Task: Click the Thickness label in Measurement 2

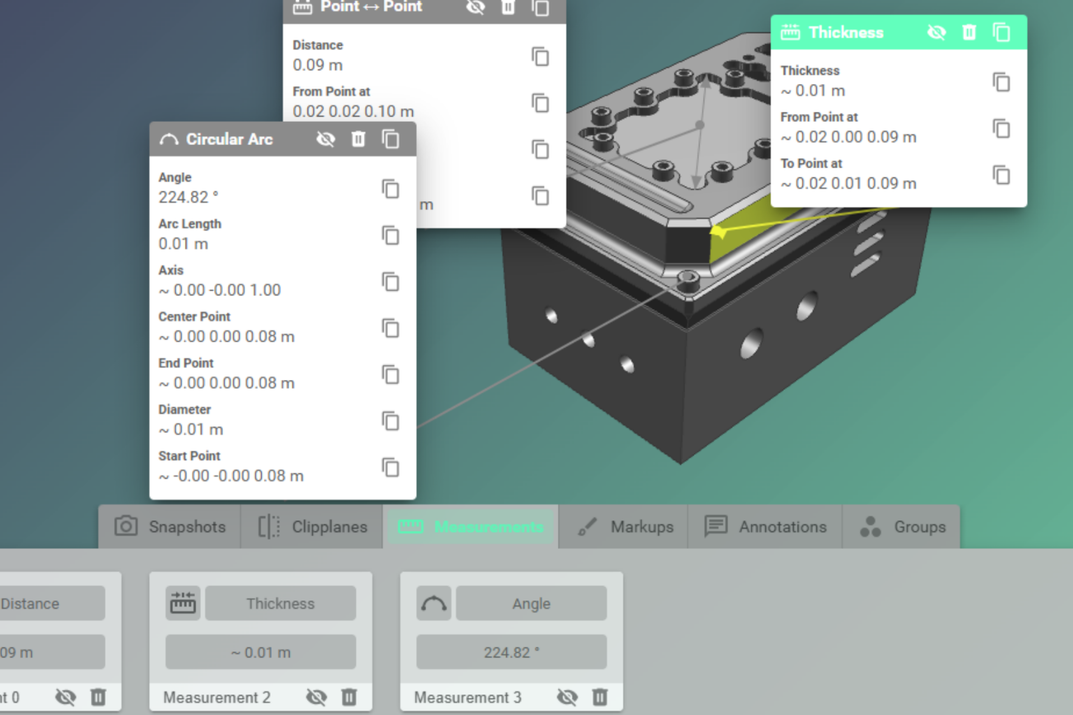Action: point(280,603)
